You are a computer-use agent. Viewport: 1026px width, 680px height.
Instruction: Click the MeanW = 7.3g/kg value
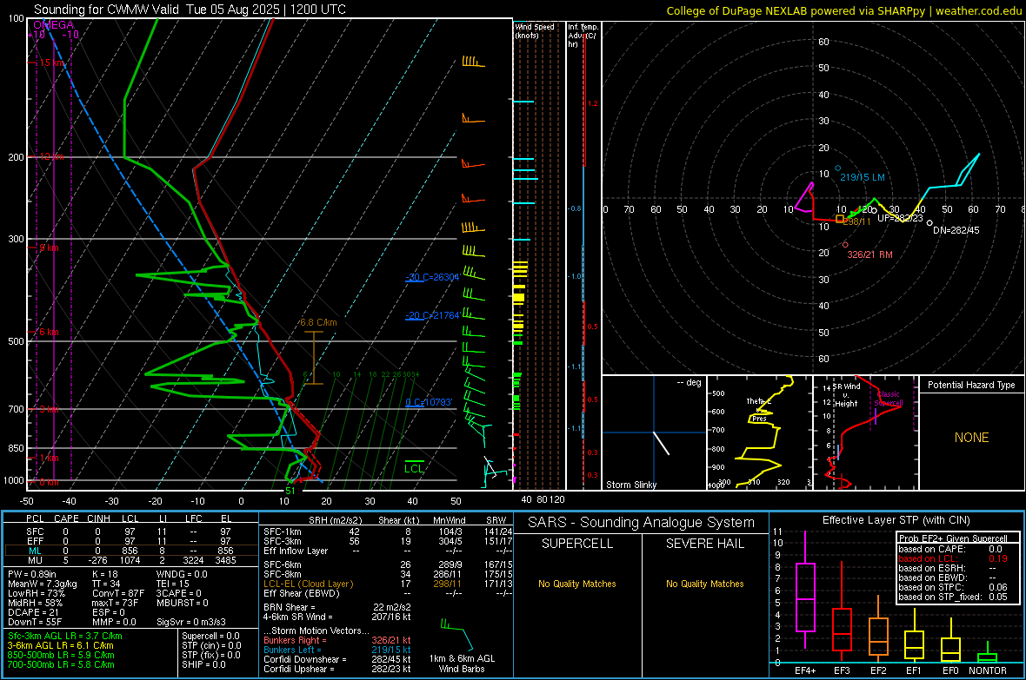pyautogui.click(x=42, y=584)
